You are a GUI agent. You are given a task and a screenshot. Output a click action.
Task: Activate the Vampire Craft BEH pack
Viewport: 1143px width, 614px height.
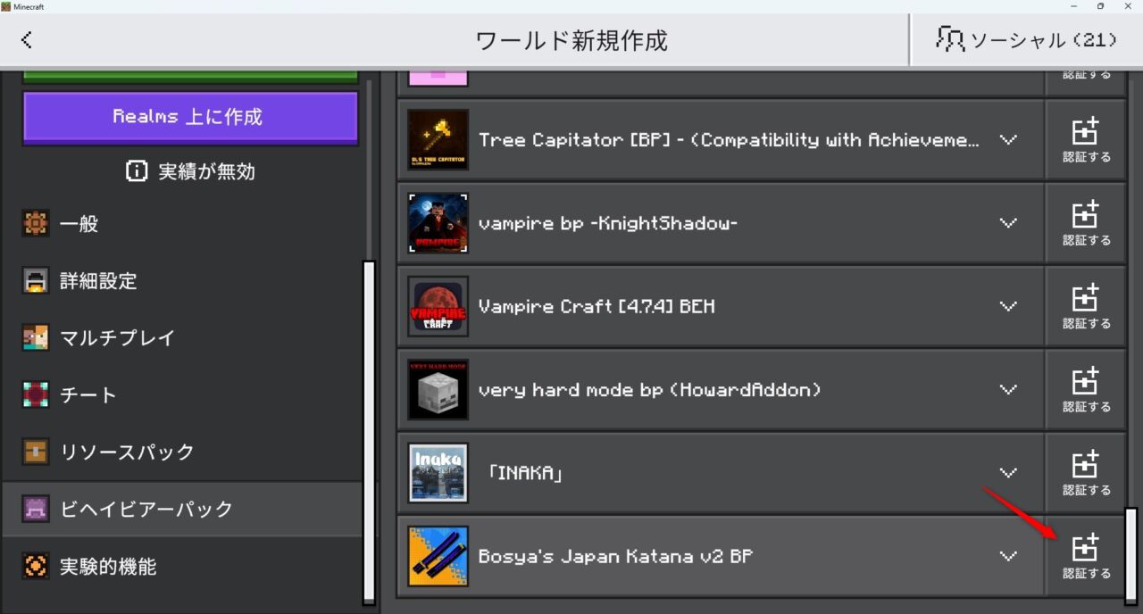tap(1086, 306)
